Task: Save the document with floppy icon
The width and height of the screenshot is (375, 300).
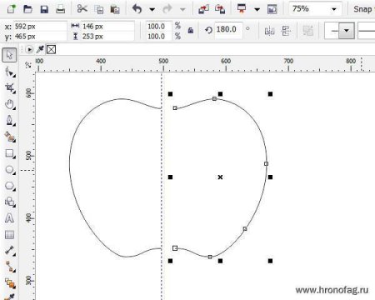Action: tap(44, 9)
